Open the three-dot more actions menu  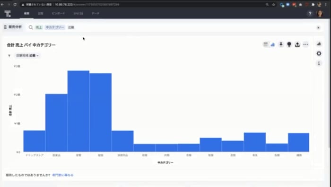pyautogui.click(x=305, y=44)
